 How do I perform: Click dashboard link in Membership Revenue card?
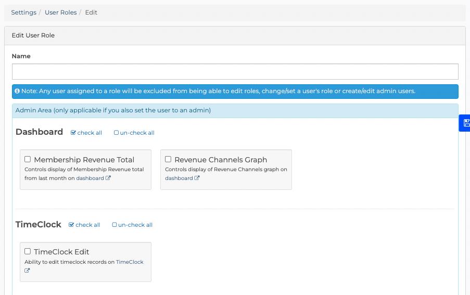90,178
